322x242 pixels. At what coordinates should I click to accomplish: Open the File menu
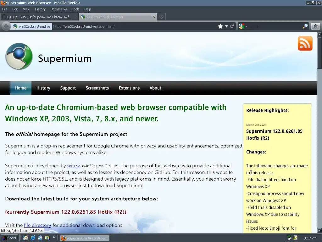coord(5,9)
